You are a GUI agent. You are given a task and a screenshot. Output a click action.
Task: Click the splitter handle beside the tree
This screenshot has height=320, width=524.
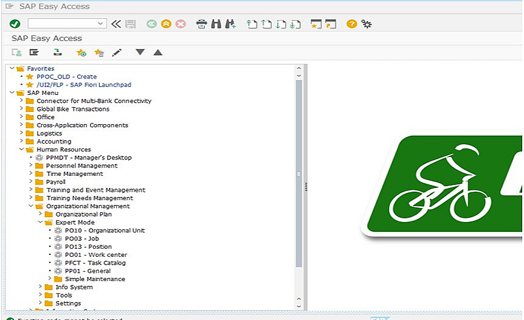(x=305, y=187)
